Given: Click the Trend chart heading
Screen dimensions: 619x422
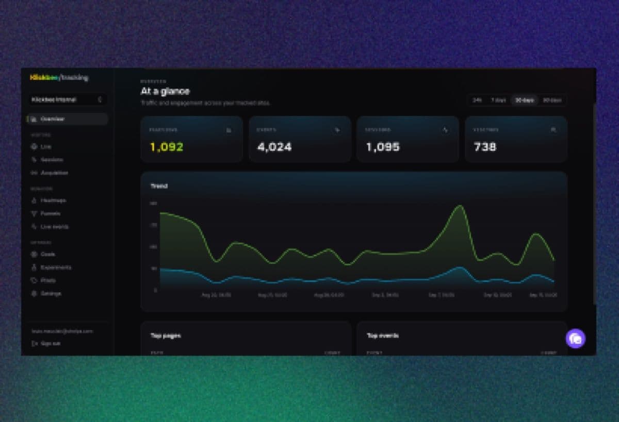Looking at the screenshot, I should [159, 186].
